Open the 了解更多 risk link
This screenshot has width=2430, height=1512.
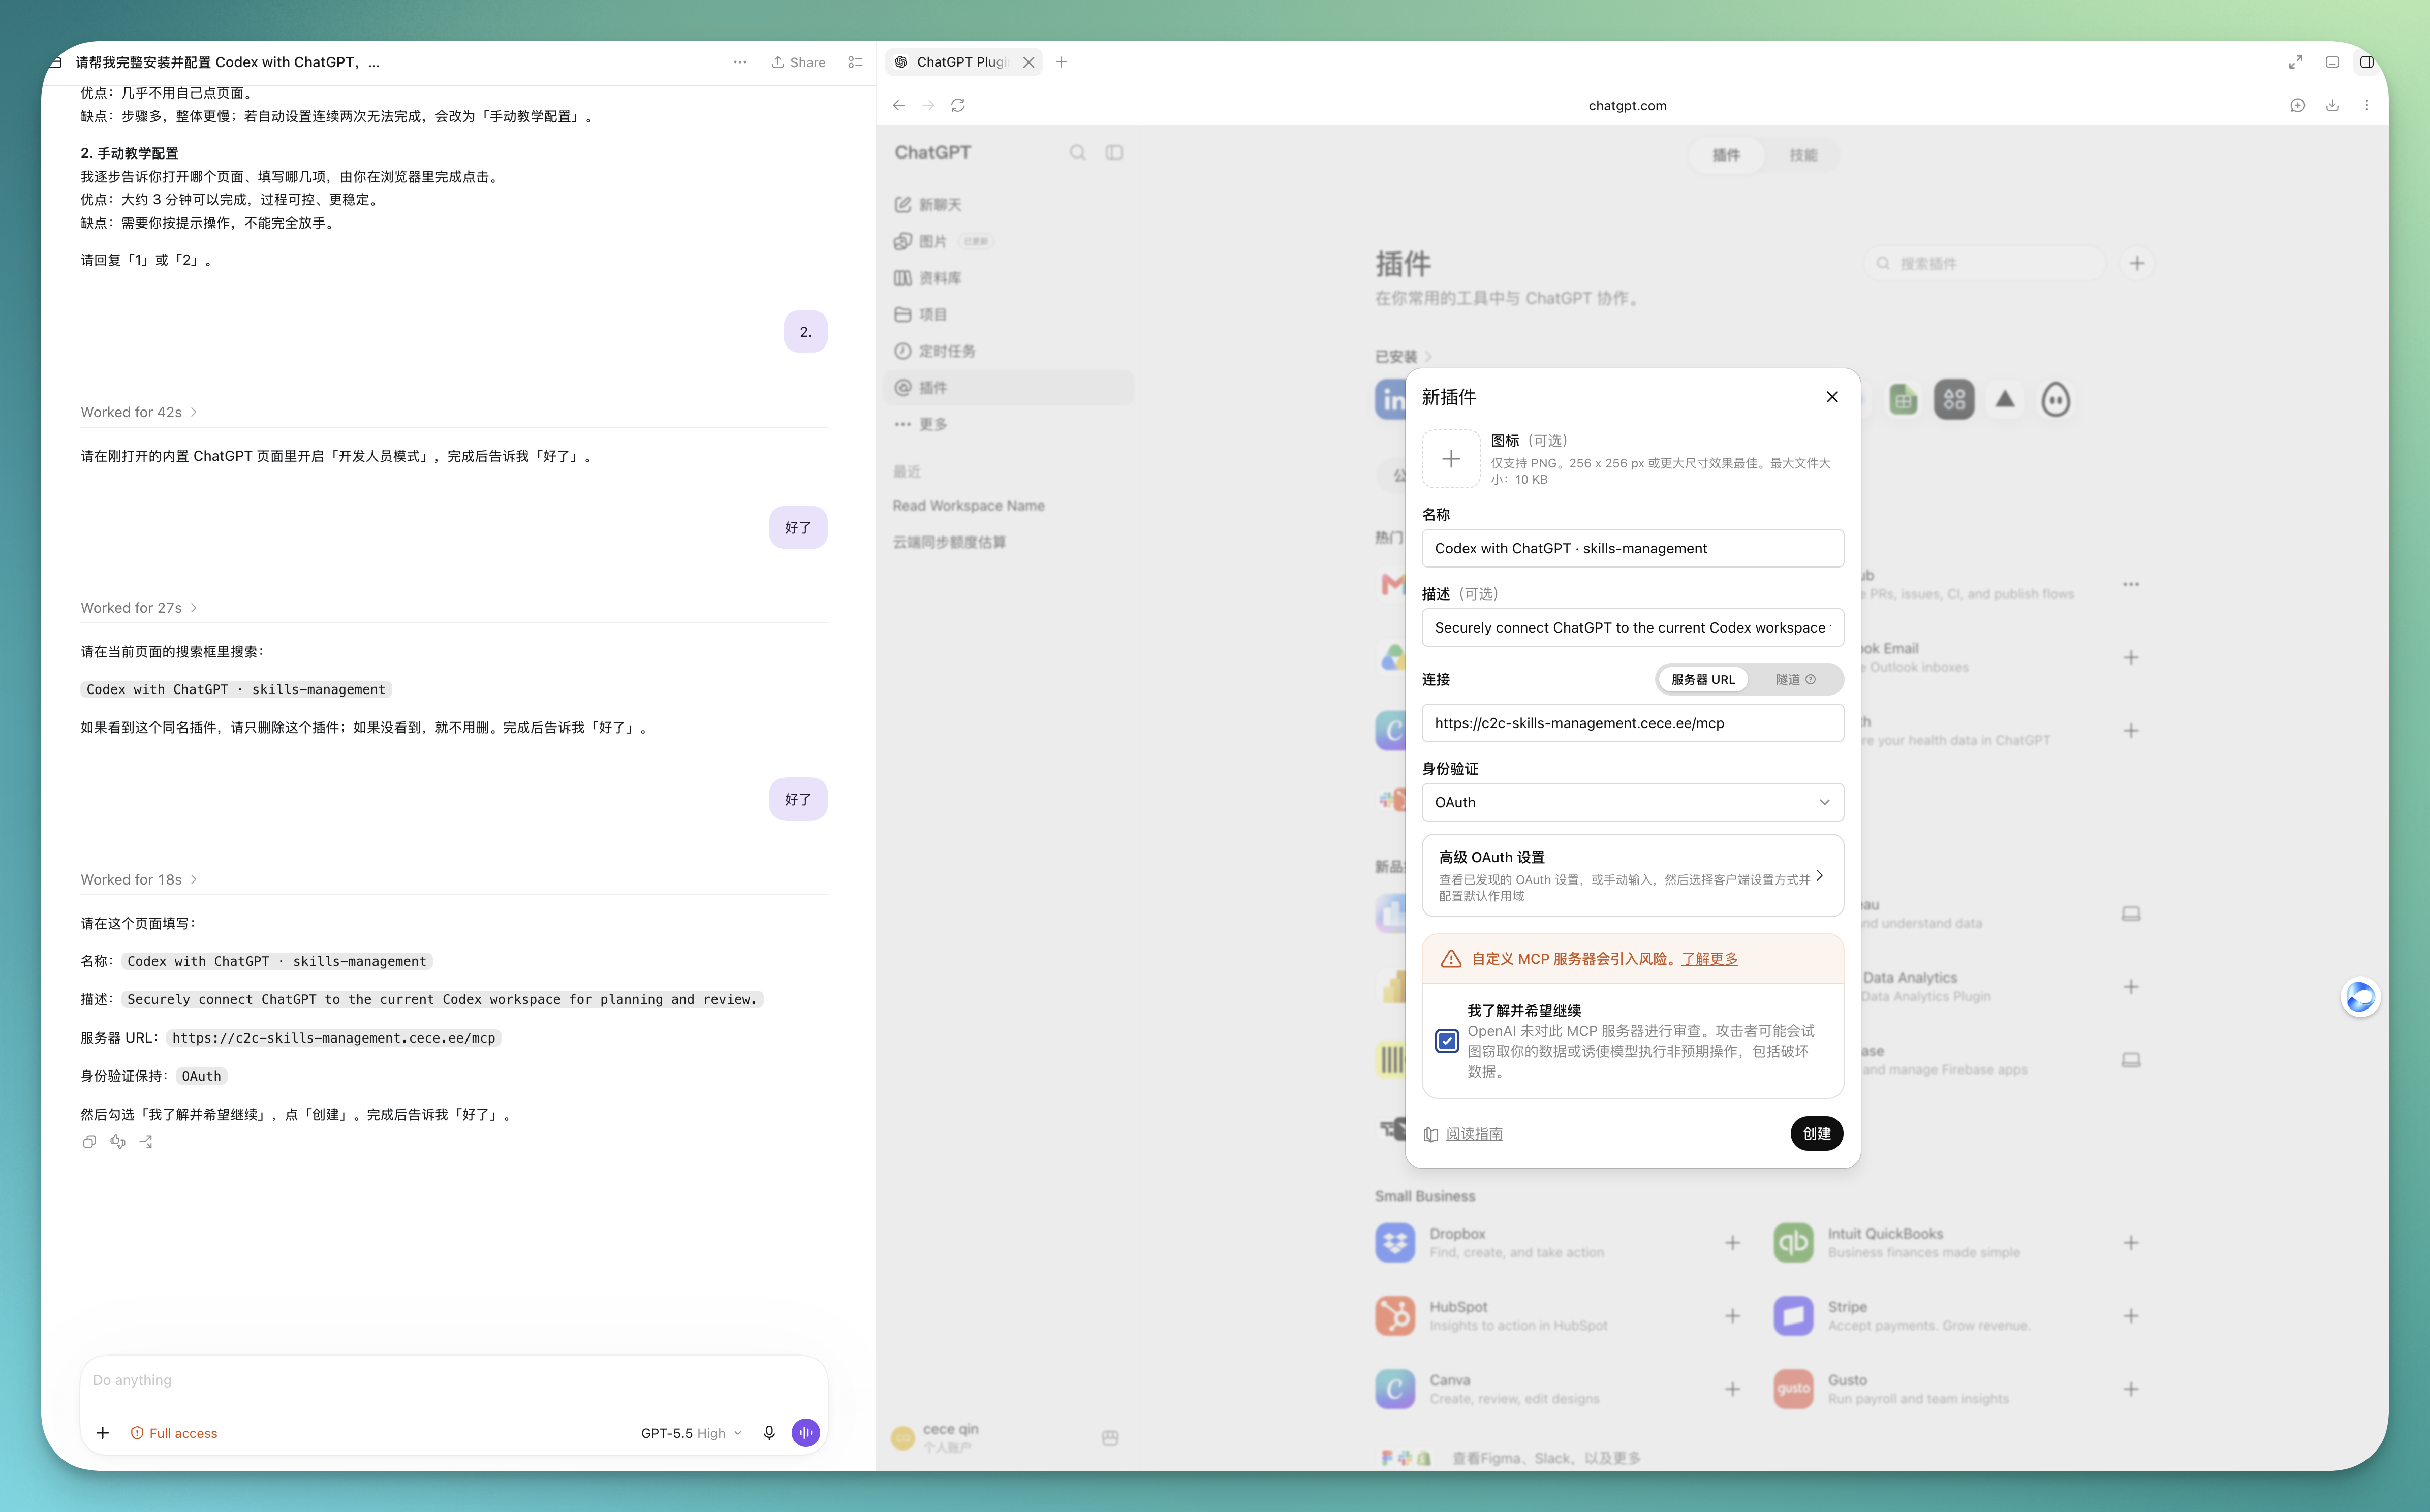point(1710,959)
